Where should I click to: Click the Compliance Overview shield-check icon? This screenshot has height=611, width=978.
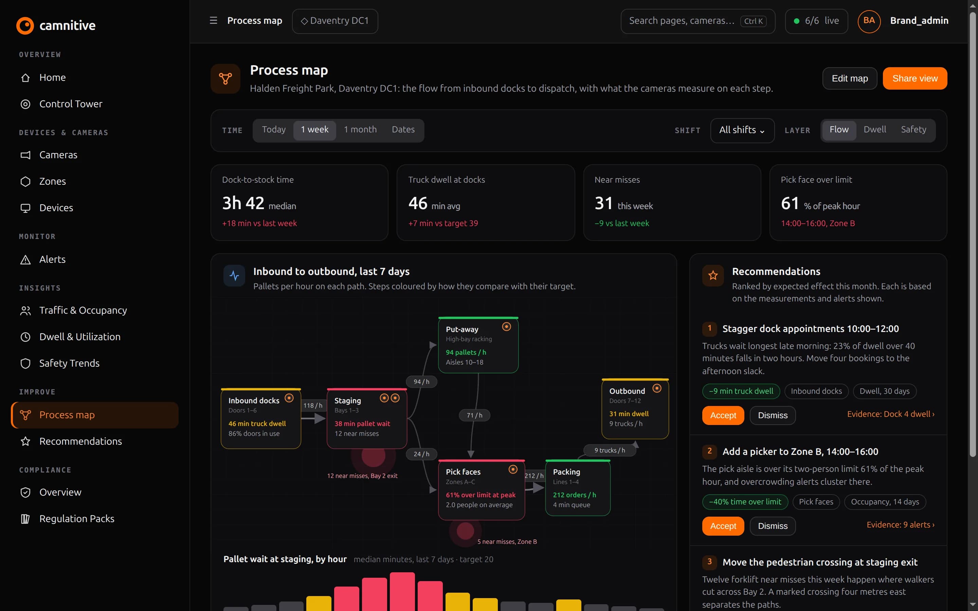click(x=25, y=492)
